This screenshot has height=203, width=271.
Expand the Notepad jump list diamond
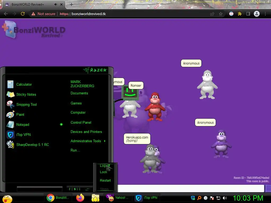click(61, 124)
